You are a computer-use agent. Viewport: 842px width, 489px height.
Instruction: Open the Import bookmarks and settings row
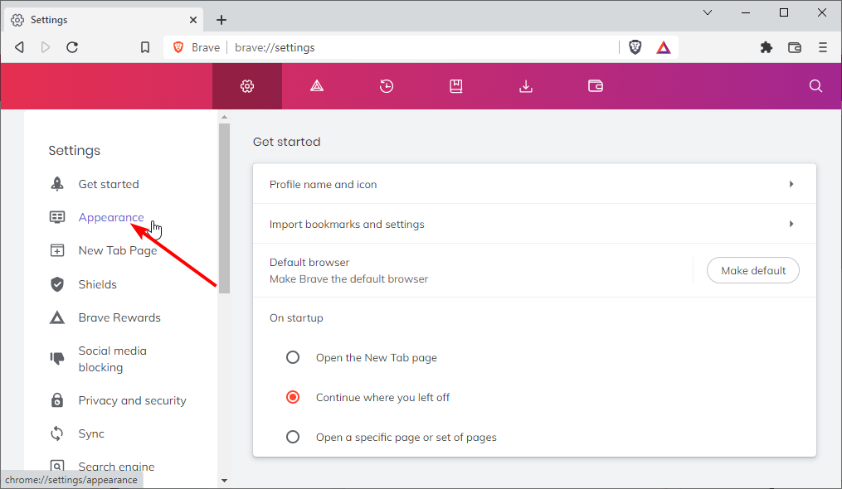pos(534,224)
